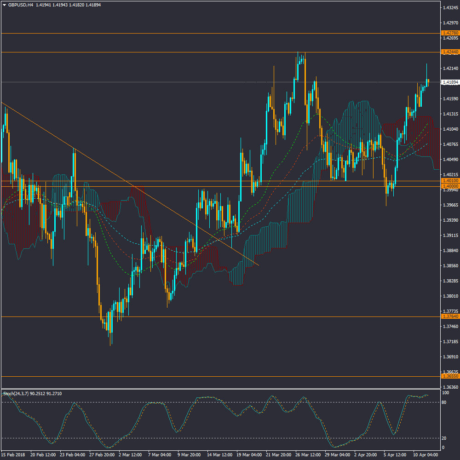The image size is (460, 460).
Task: Select the 1.40100 price label
Action: click(449, 181)
